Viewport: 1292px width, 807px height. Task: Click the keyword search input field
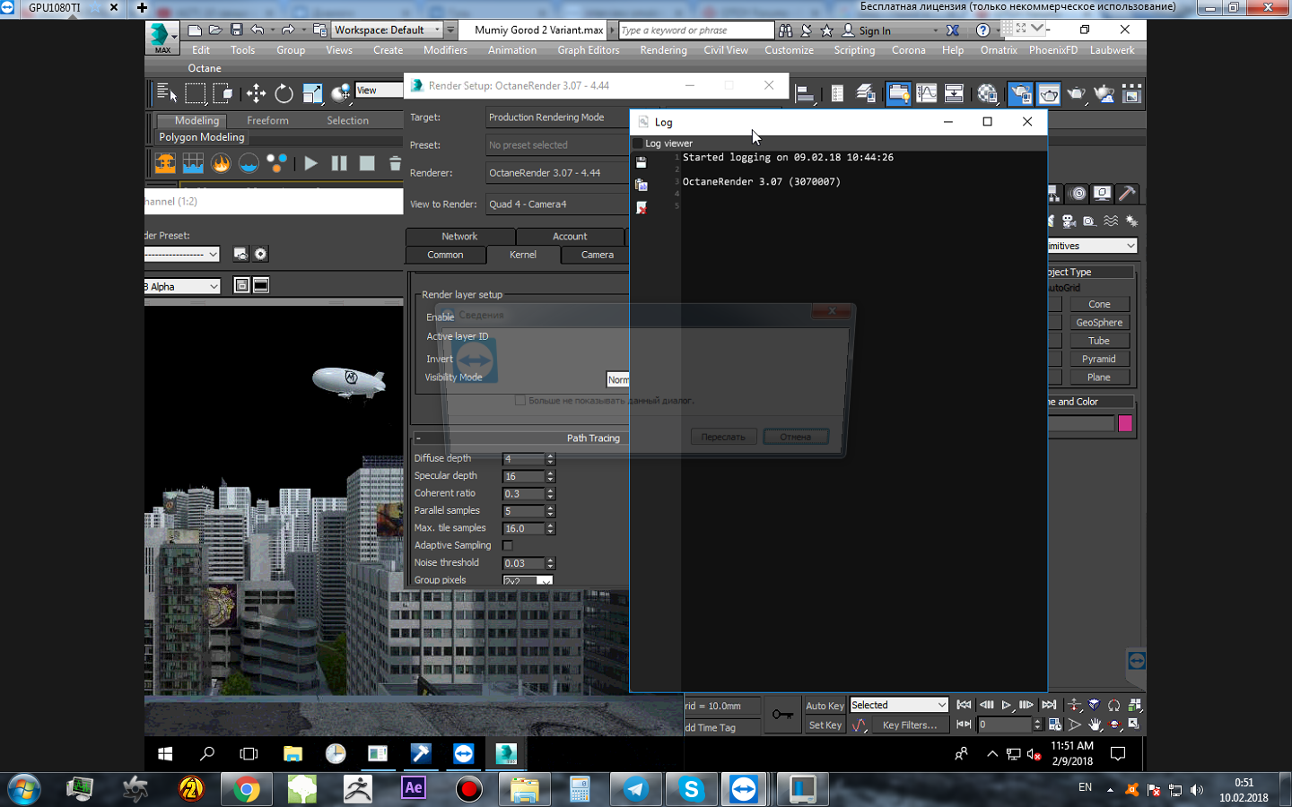click(x=696, y=30)
